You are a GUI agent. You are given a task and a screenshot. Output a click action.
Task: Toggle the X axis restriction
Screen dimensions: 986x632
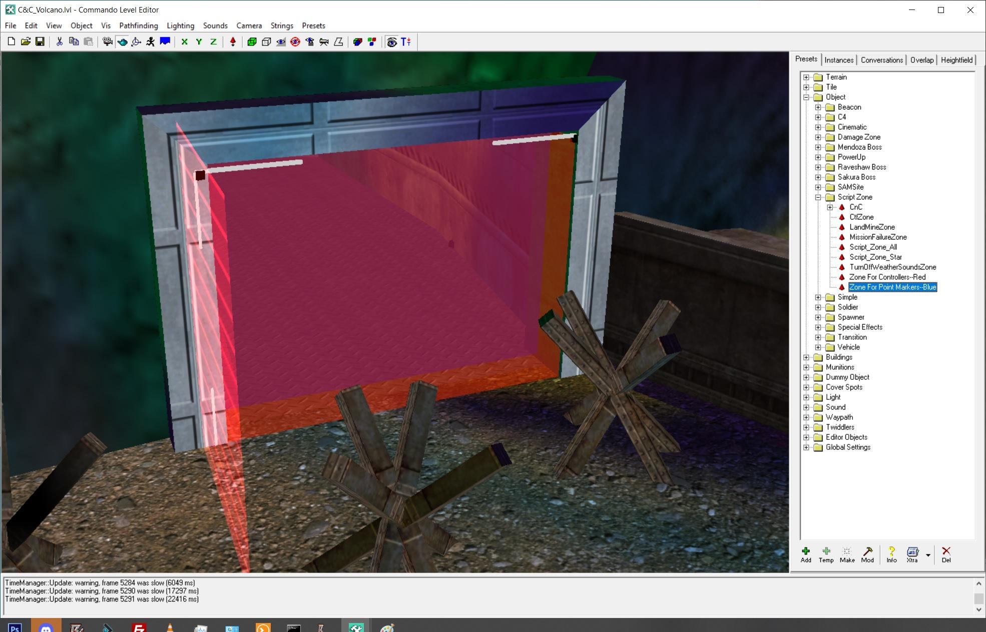click(184, 42)
